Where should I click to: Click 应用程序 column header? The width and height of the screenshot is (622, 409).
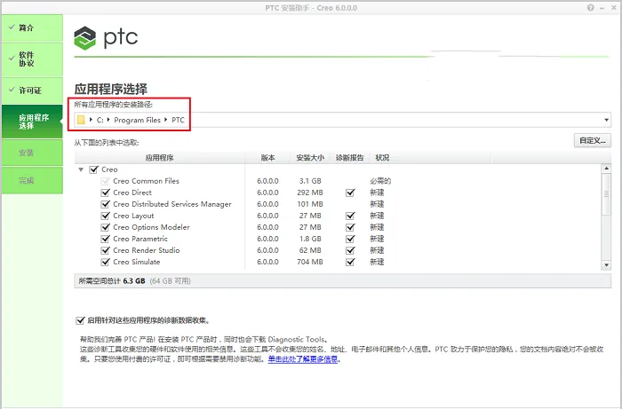159,158
